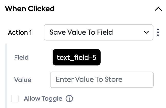Click the Enter Value To Store placeholder
This screenshot has height=108, width=166.
[89, 79]
